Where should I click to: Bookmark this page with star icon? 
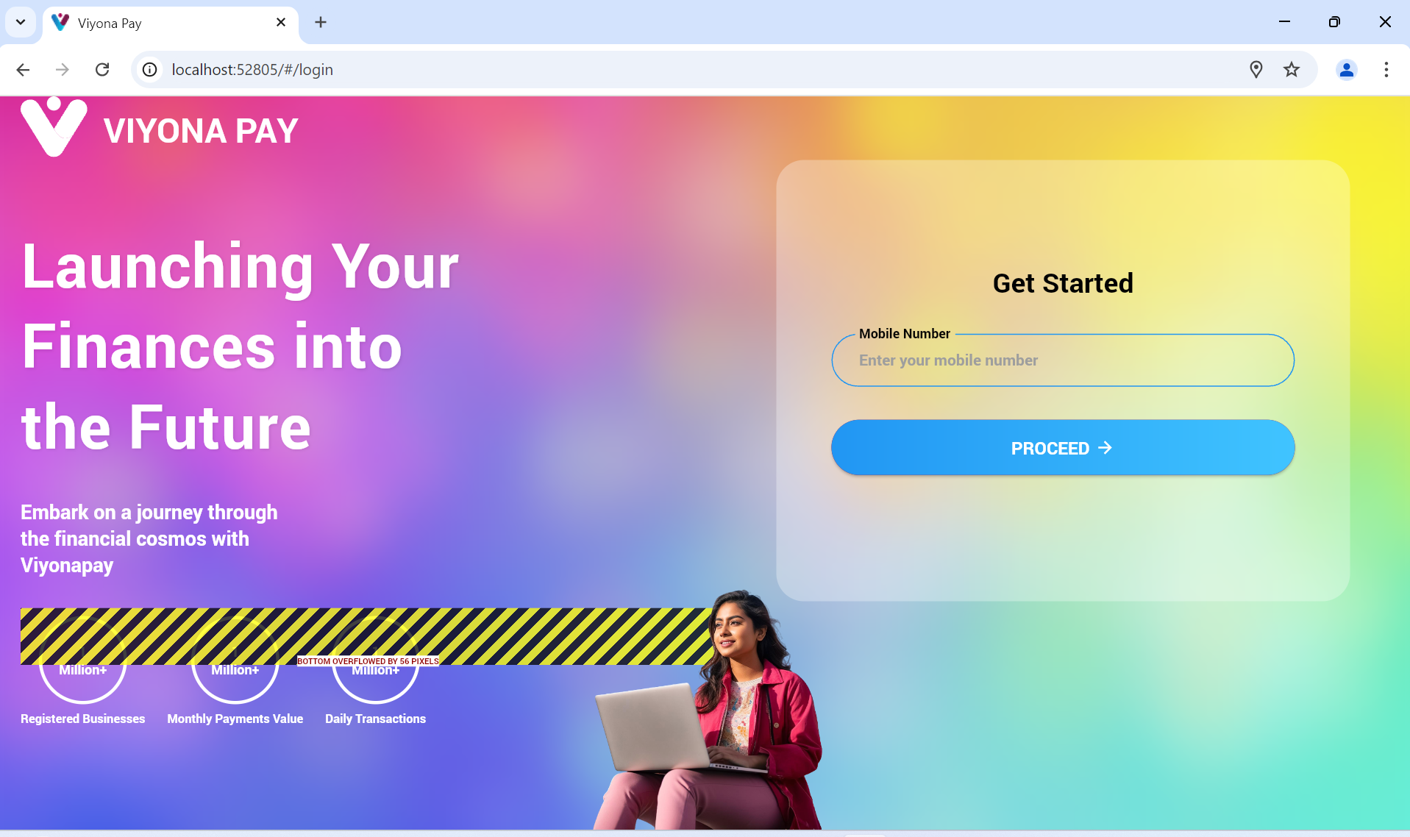click(1292, 70)
